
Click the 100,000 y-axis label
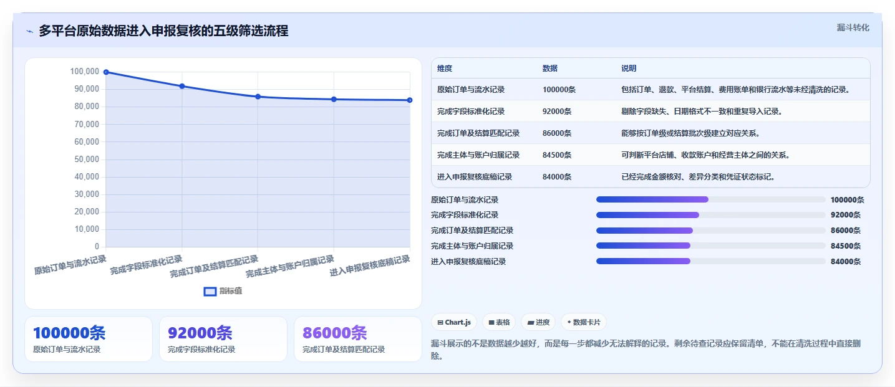point(84,72)
